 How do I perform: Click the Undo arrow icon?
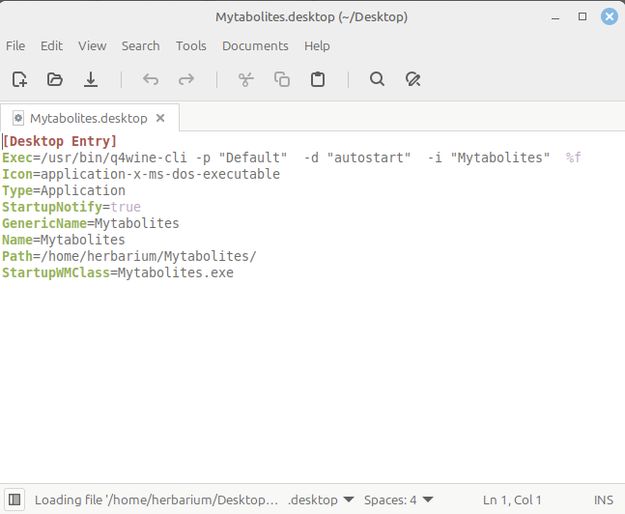151,79
